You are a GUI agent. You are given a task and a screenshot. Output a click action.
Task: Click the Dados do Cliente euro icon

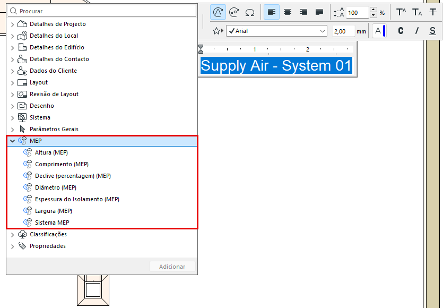(x=22, y=71)
